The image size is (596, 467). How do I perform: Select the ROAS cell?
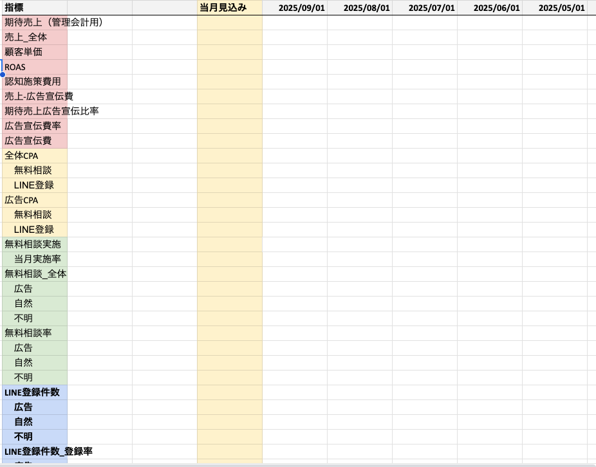click(x=35, y=67)
